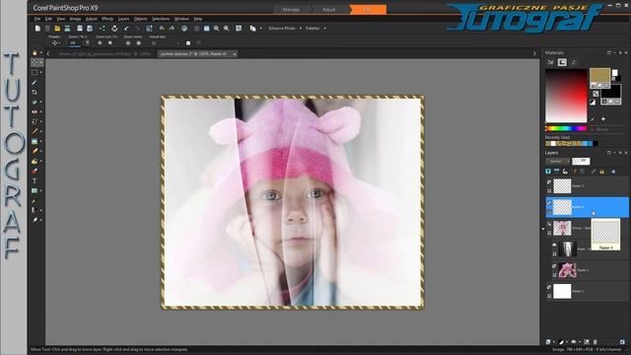Click the rainbow hue slider
The image size is (631, 355).
click(566, 129)
